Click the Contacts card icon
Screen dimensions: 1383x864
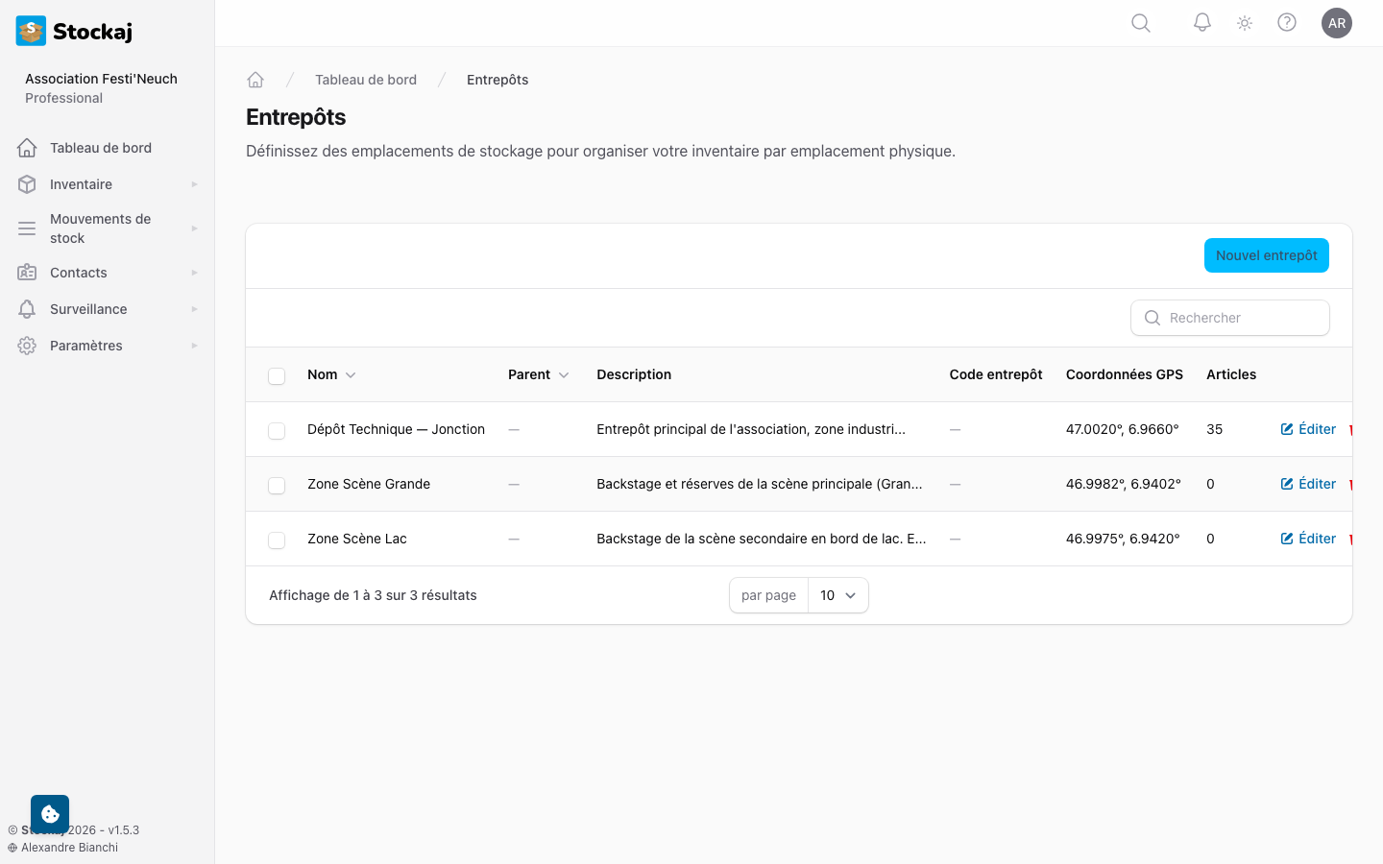pos(27,273)
